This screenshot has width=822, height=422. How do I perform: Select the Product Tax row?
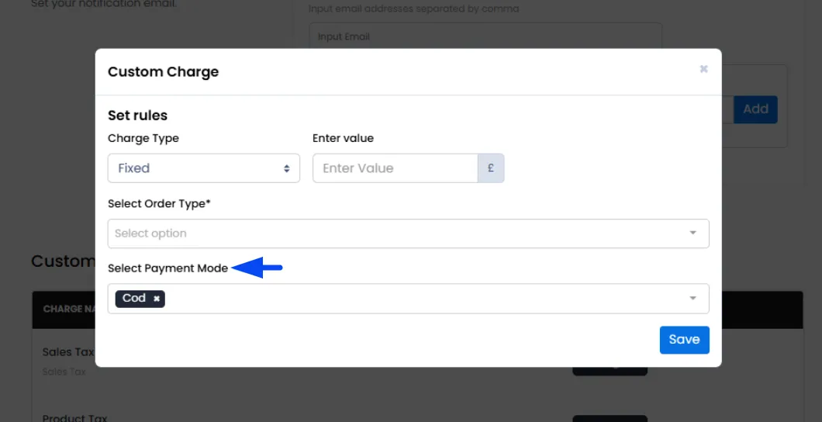click(x=74, y=418)
